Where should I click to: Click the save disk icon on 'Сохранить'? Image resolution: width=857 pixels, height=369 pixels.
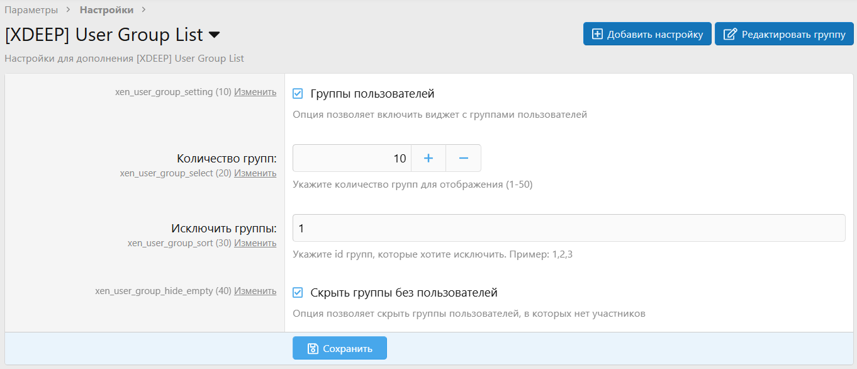tap(313, 348)
